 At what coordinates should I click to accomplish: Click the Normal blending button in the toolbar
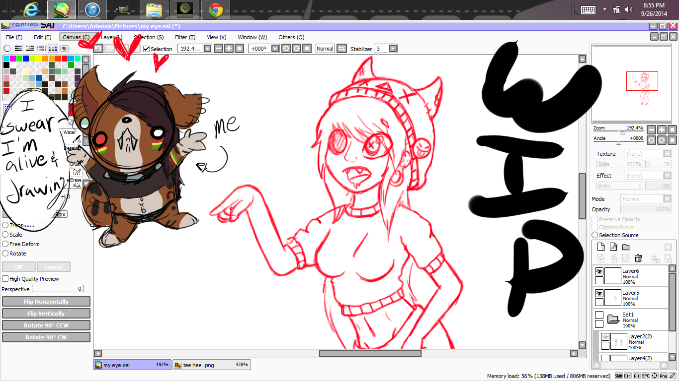[x=325, y=49]
